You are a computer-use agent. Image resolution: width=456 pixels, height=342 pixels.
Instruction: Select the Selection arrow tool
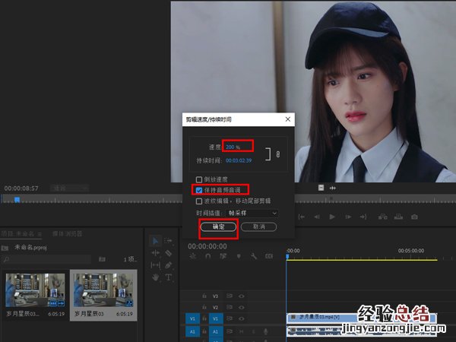tap(156, 240)
